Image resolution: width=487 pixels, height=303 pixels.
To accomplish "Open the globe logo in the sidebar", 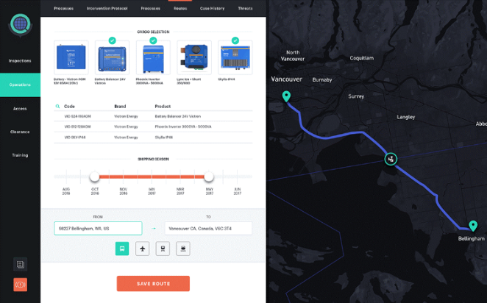I will click(20, 25).
